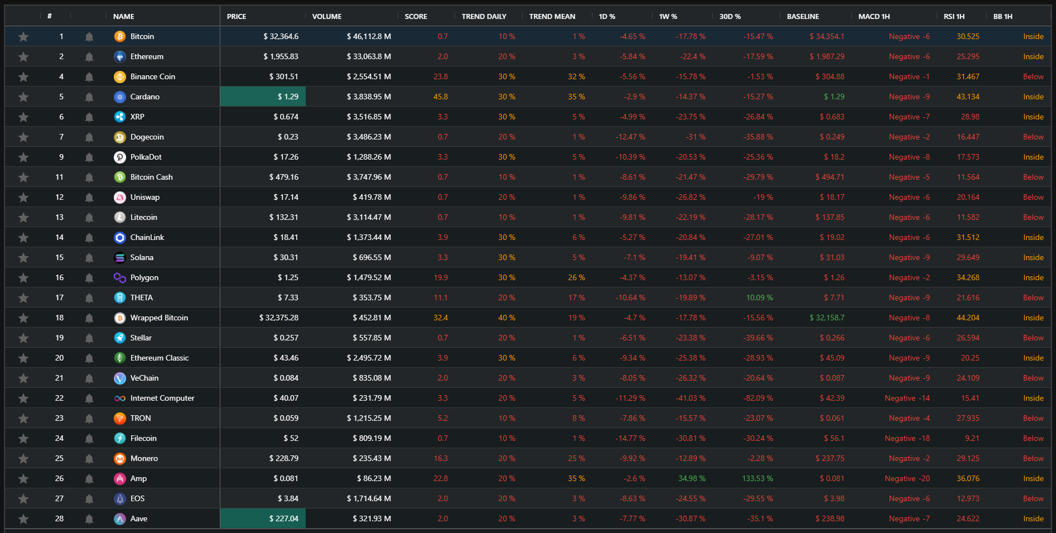This screenshot has height=533, width=1056.
Task: Click the Polygon coin logo icon
Action: 119,277
